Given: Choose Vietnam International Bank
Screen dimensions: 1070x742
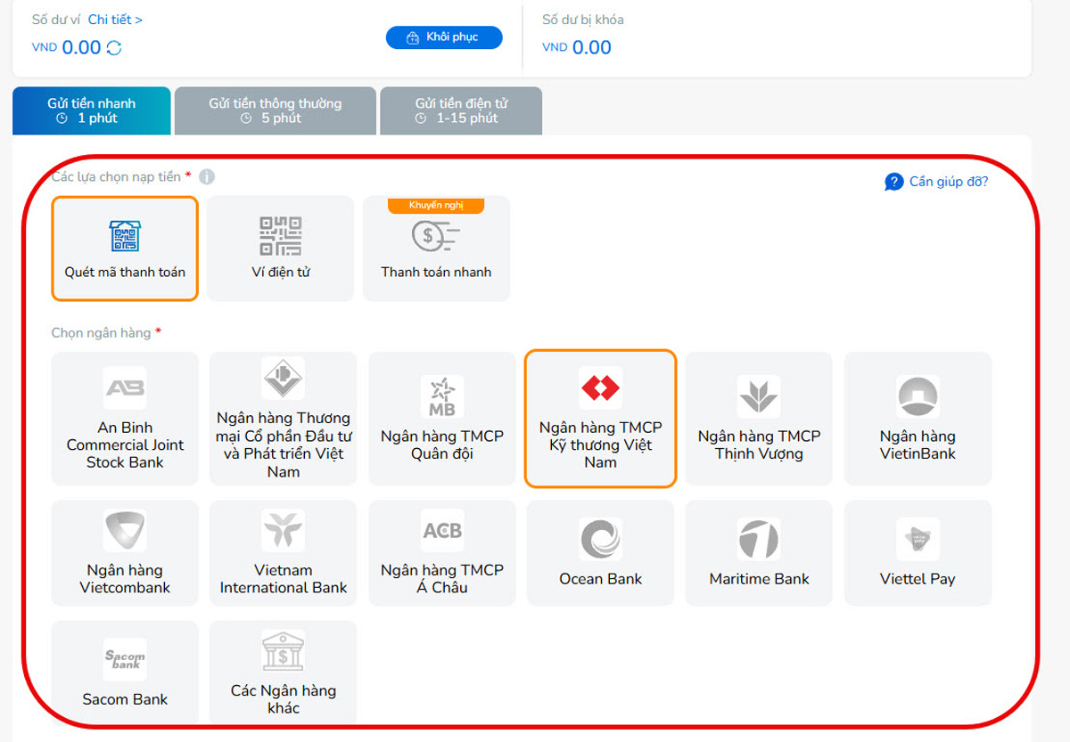Looking at the screenshot, I should coord(283,552).
